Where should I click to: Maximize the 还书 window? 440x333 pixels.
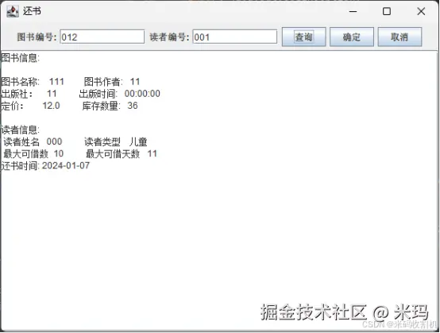387,11
